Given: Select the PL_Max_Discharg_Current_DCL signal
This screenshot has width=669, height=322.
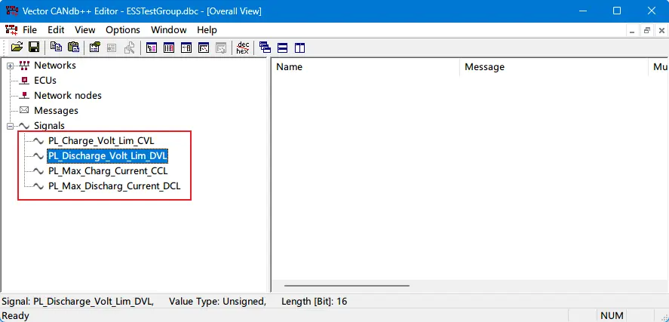Looking at the screenshot, I should pyautogui.click(x=114, y=186).
